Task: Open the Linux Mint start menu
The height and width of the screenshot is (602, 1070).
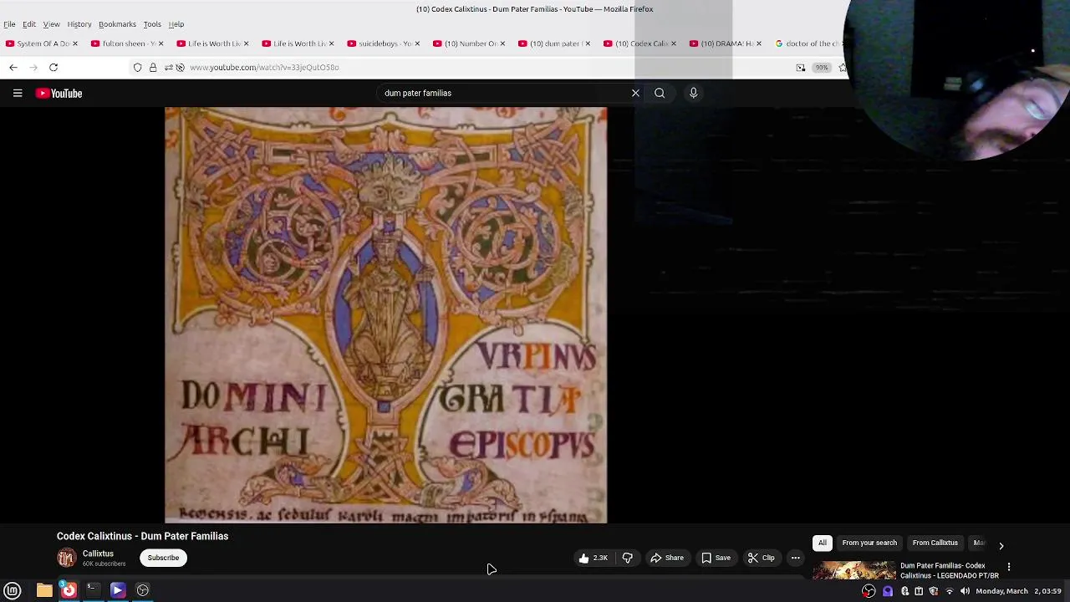Action: point(13,590)
